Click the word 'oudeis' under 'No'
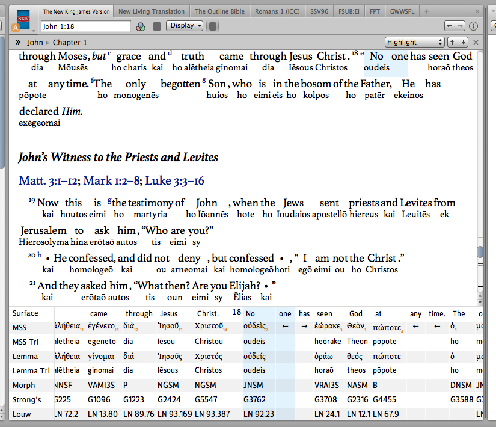This screenshot has width=496, height=427. pos(376,67)
